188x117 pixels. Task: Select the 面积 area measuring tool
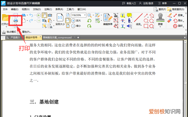tap(179, 26)
